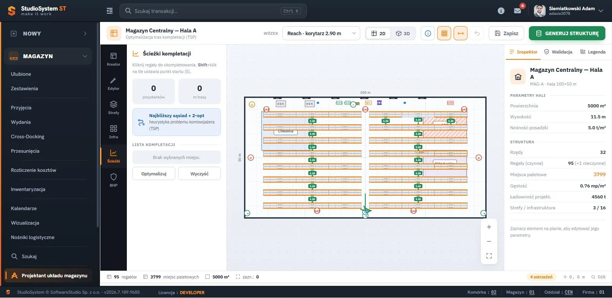Screen dimensions: 612x298
Task: Toggle the dimensions arrow button
Action: (x=461, y=33)
